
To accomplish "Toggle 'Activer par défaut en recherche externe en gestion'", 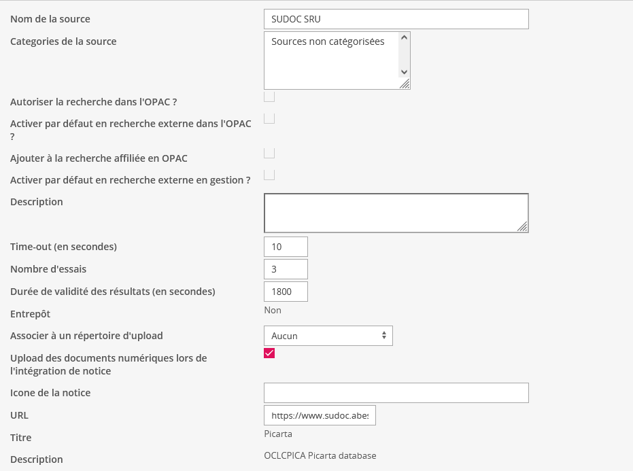I will tap(269, 175).
